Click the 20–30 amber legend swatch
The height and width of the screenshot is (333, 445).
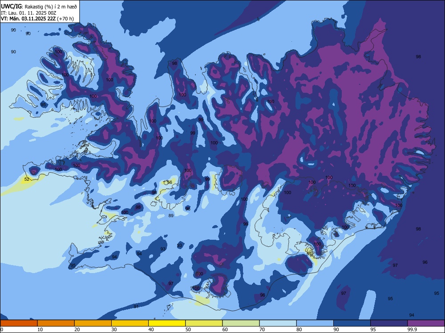[x=93, y=323]
